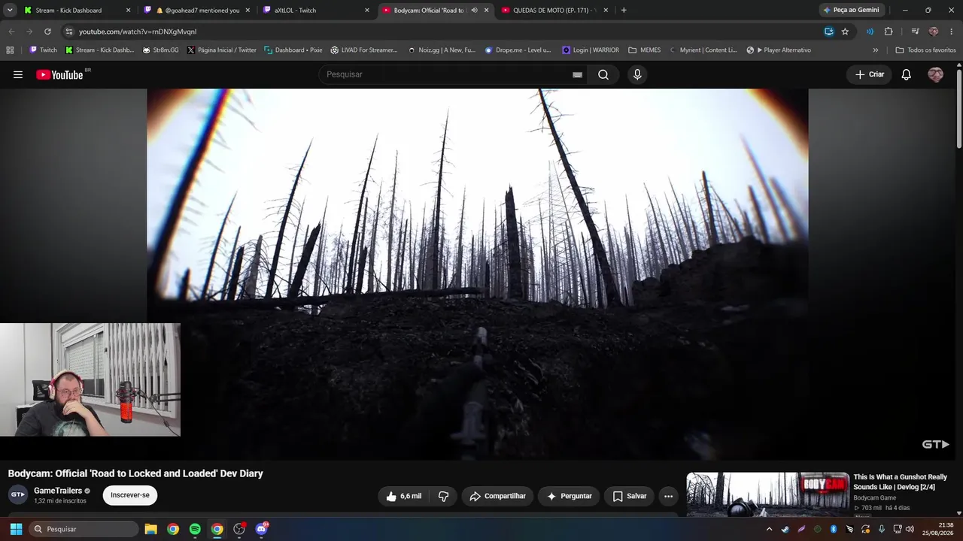This screenshot has height=541, width=963.
Task: Open the YouTube hamburger guide menu
Action: pos(18,74)
